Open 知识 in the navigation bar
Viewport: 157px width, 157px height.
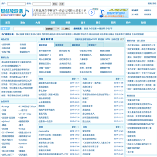click(143, 23)
